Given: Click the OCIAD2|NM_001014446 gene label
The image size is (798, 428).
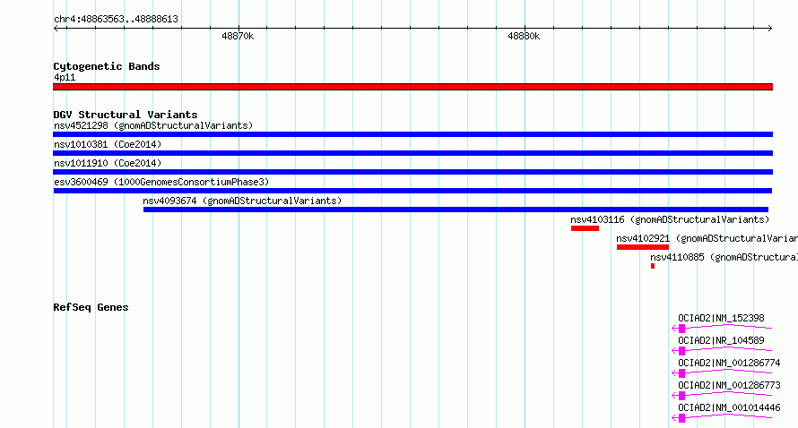Looking at the screenshot, I should pyautogui.click(x=729, y=407).
